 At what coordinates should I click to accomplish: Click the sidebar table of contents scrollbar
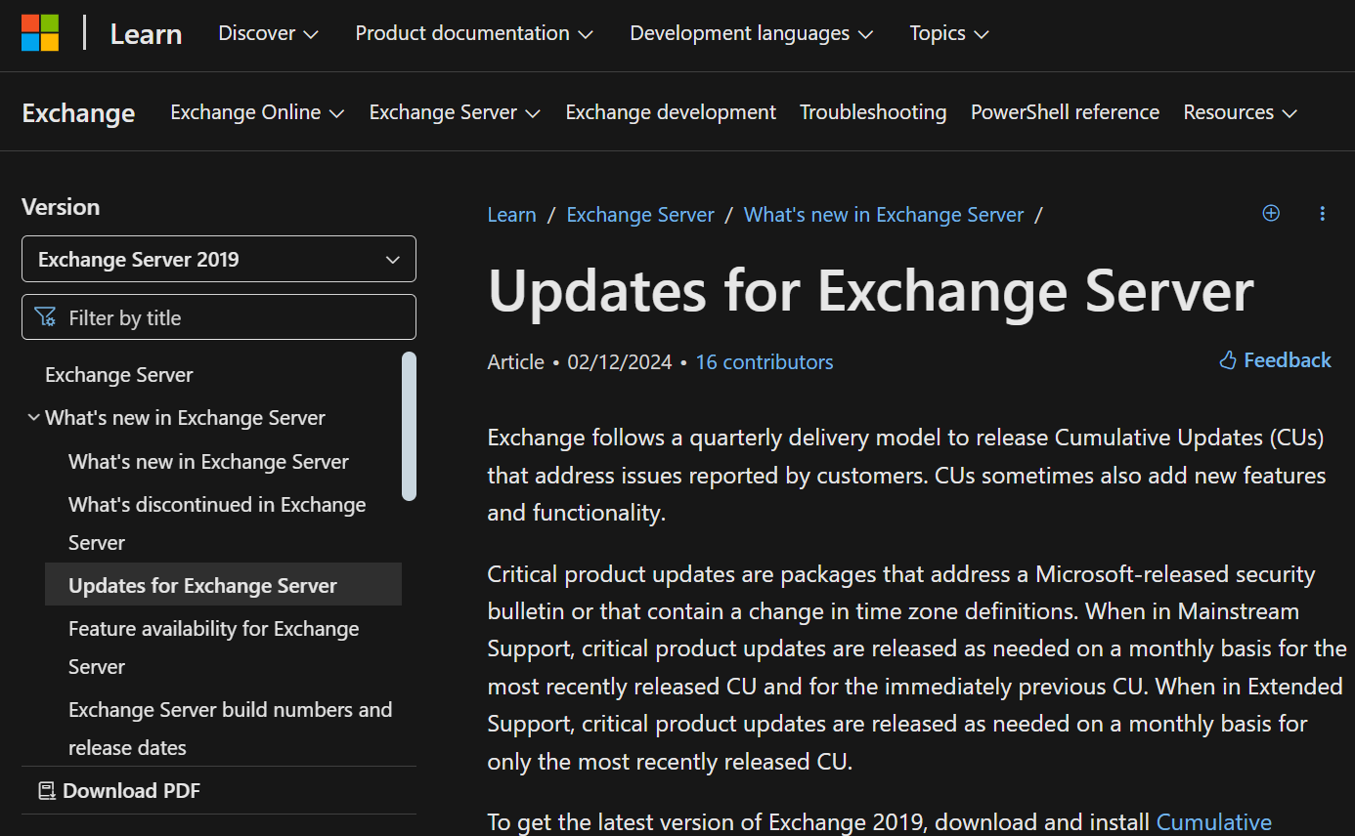[x=409, y=426]
